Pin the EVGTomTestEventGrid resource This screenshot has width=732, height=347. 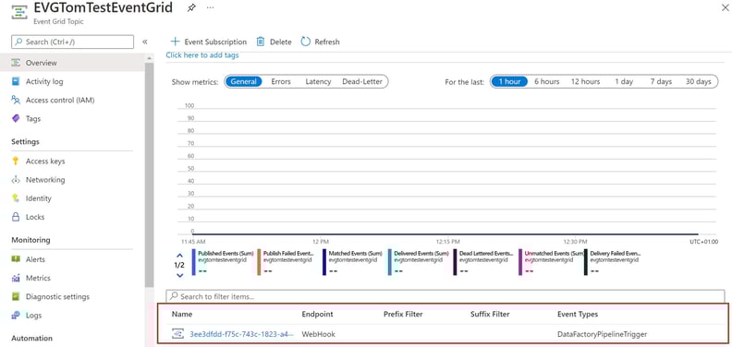191,8
